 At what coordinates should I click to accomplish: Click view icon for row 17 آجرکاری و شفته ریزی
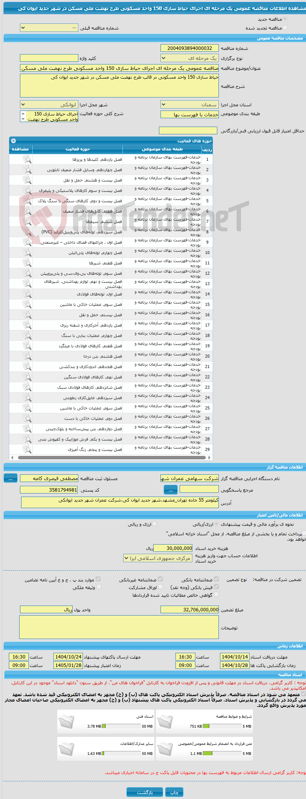tap(27, 325)
